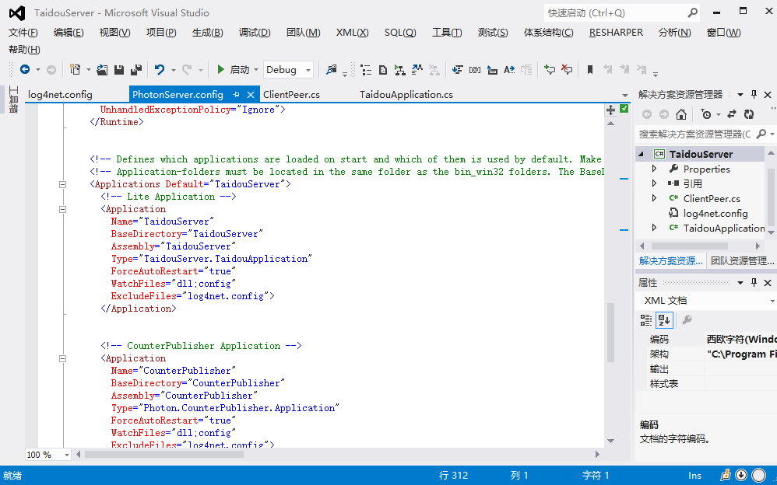
Task: Click the Refresh icon in Solution Explorer
Action: [x=749, y=114]
